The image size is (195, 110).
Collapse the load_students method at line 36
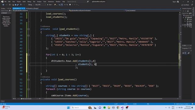28,29
